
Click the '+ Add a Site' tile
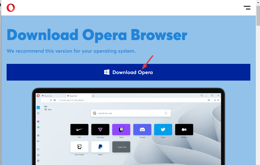pyautogui.click(x=121, y=147)
